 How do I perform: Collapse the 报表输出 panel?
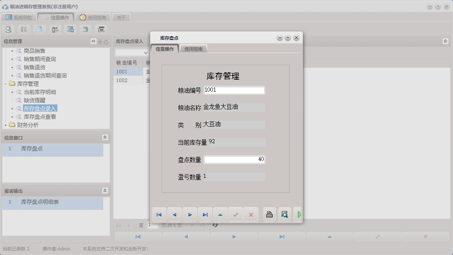tap(105, 191)
